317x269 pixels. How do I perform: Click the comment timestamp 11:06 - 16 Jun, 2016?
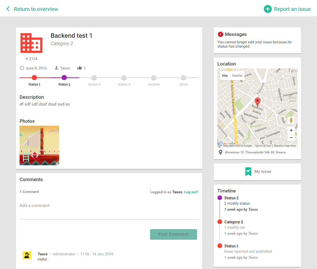[x=97, y=254]
